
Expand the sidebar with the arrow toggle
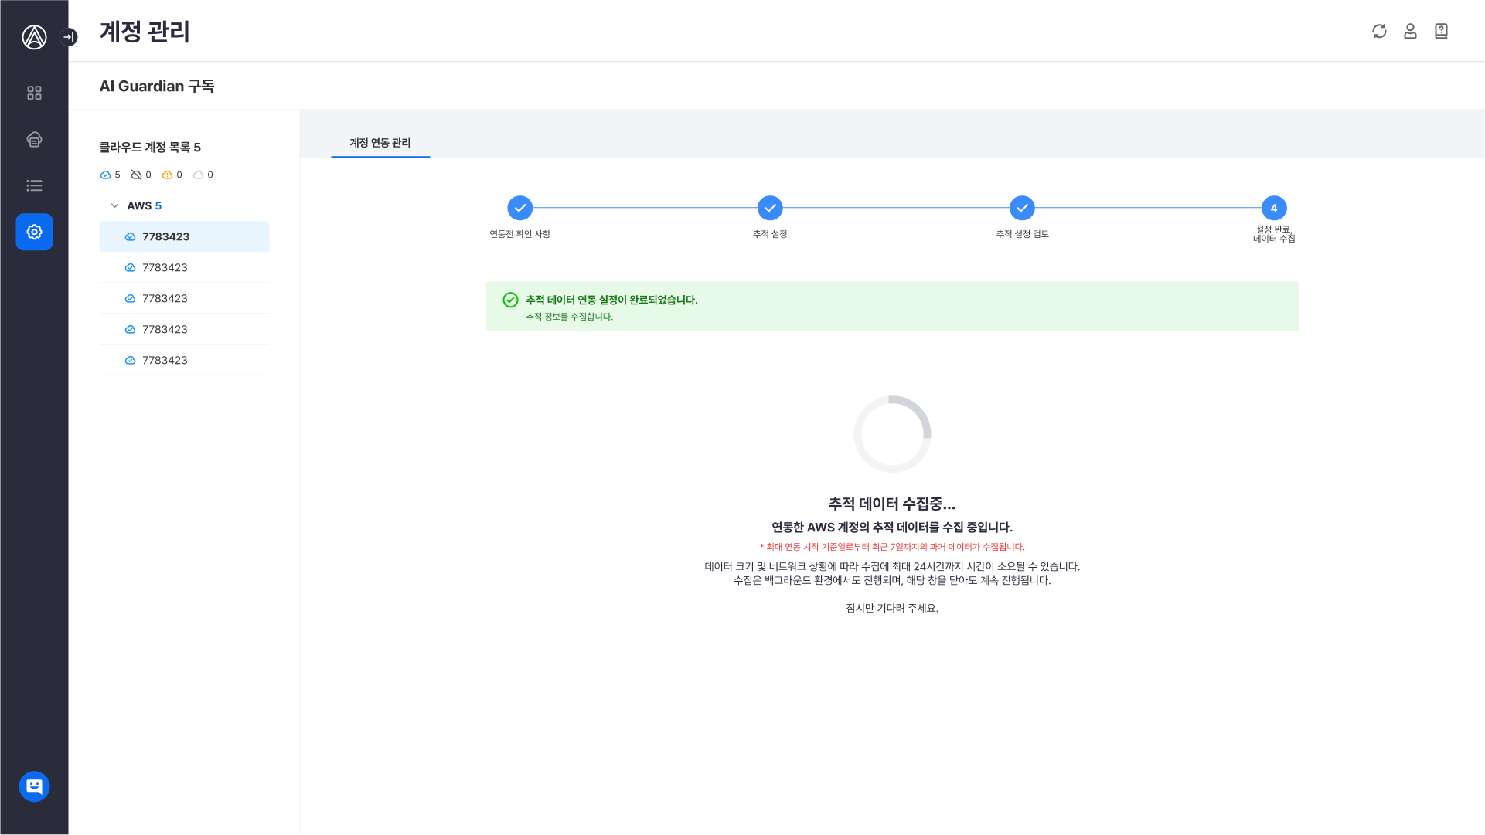(69, 36)
